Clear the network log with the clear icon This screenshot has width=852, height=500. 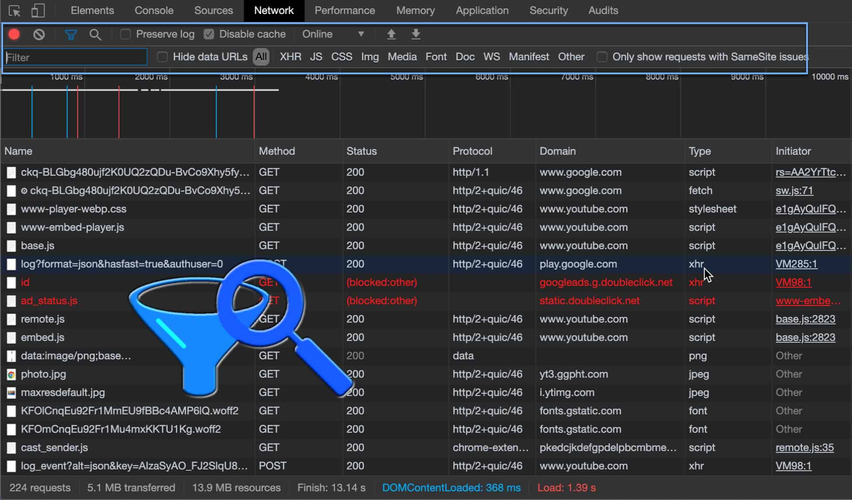click(x=39, y=34)
